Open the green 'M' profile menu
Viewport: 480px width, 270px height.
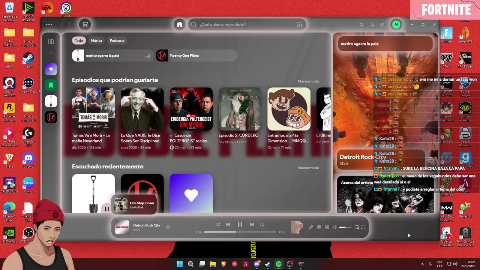pos(396,24)
